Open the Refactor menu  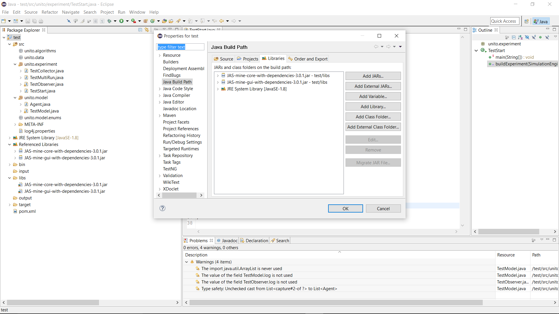49,12
